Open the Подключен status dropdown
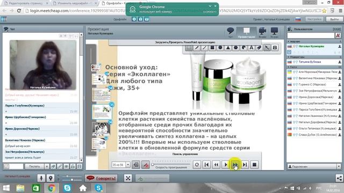 click(314, 167)
